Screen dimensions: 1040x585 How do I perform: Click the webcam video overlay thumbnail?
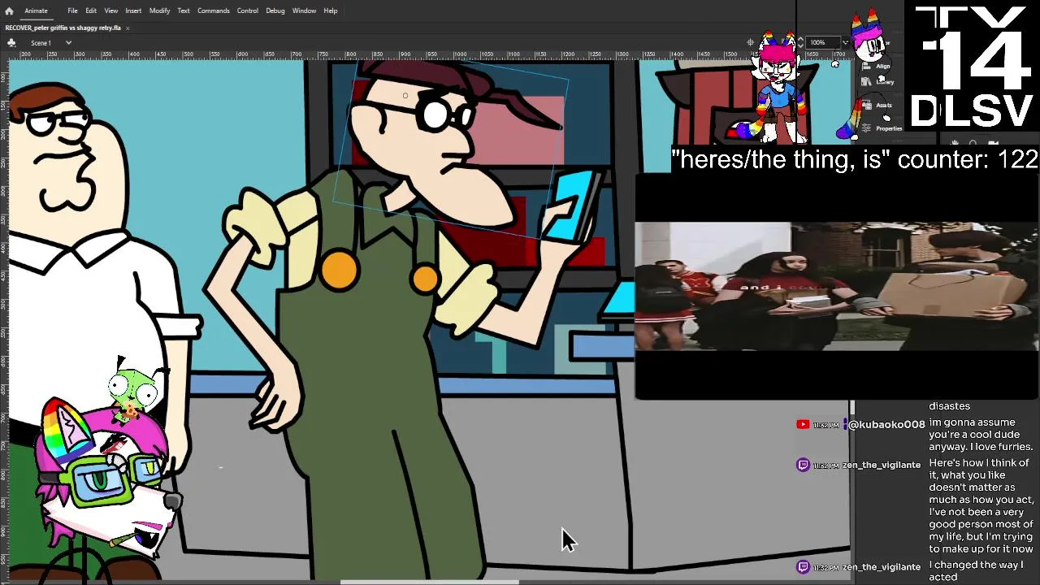click(x=837, y=287)
